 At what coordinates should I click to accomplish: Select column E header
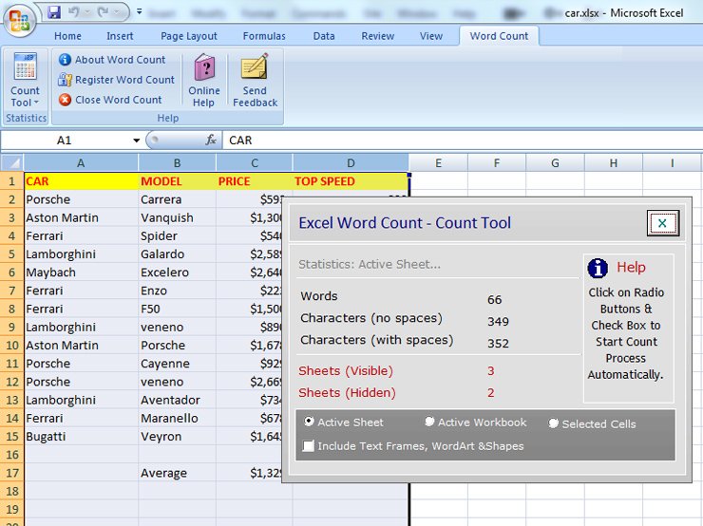[438, 162]
